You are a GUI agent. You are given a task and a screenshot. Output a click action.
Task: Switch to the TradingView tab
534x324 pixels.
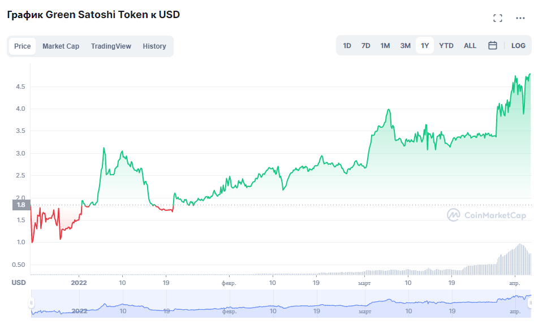[x=111, y=46]
